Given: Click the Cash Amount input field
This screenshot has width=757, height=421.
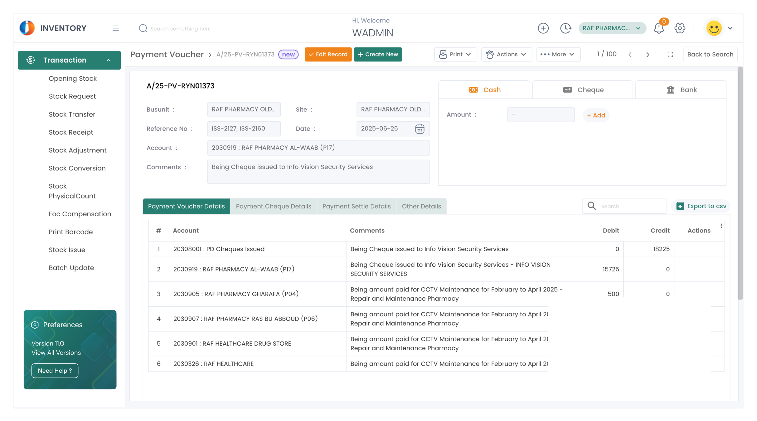Looking at the screenshot, I should (x=541, y=115).
